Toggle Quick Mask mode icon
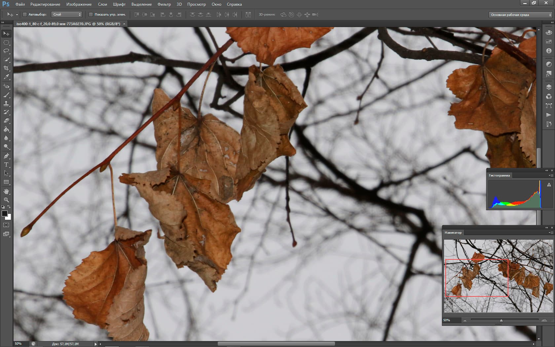The height and width of the screenshot is (347, 555). 6,225
